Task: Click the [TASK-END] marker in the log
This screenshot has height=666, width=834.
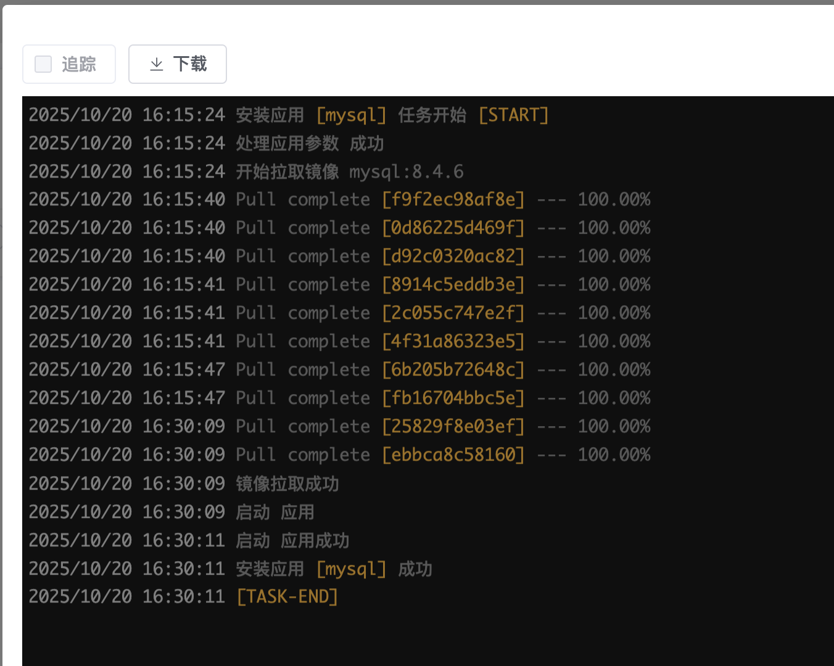Action: 287,597
